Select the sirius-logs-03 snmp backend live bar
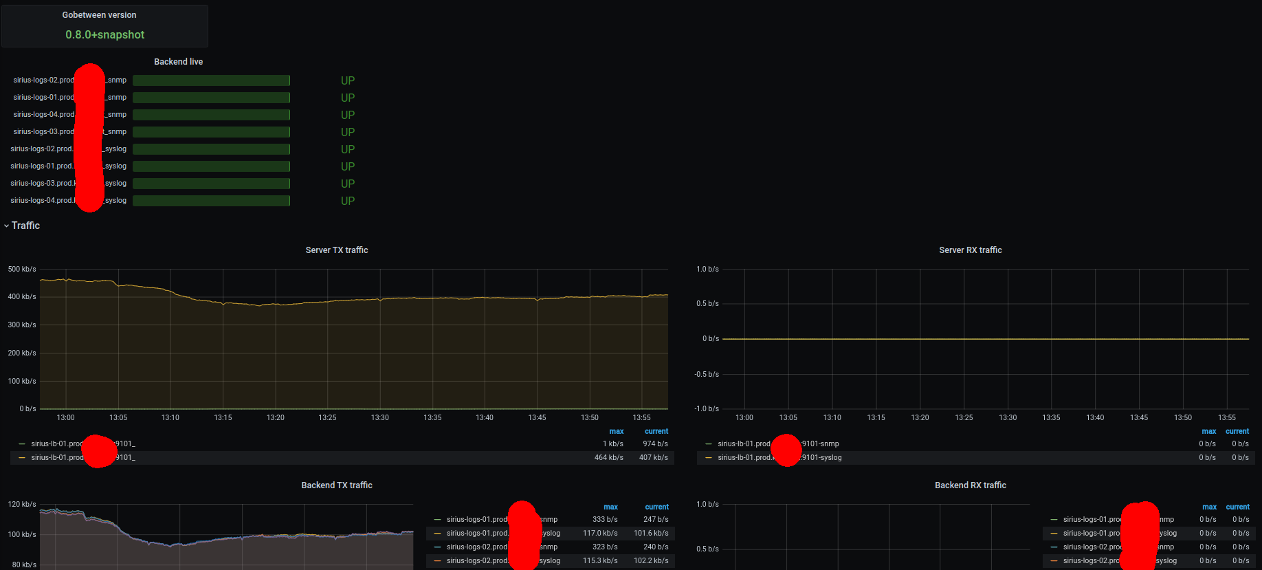The width and height of the screenshot is (1262, 570). coord(211,132)
